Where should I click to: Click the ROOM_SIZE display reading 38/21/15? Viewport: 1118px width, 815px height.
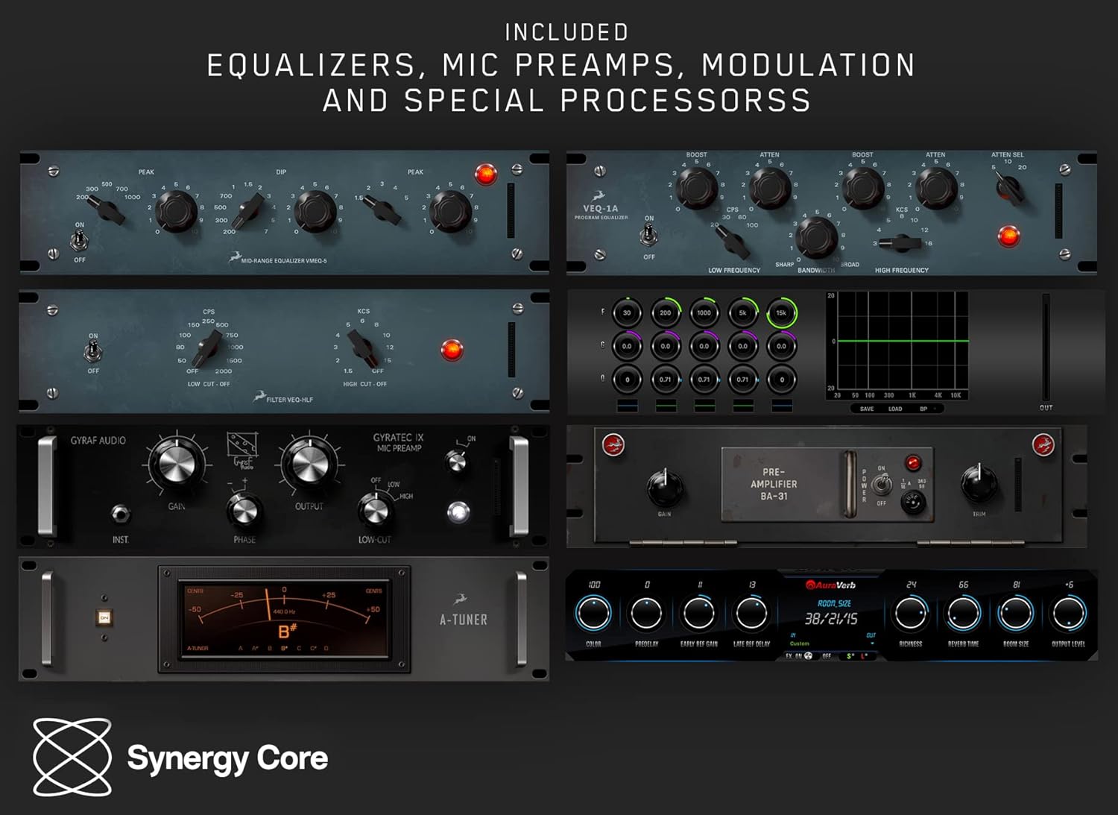833,617
